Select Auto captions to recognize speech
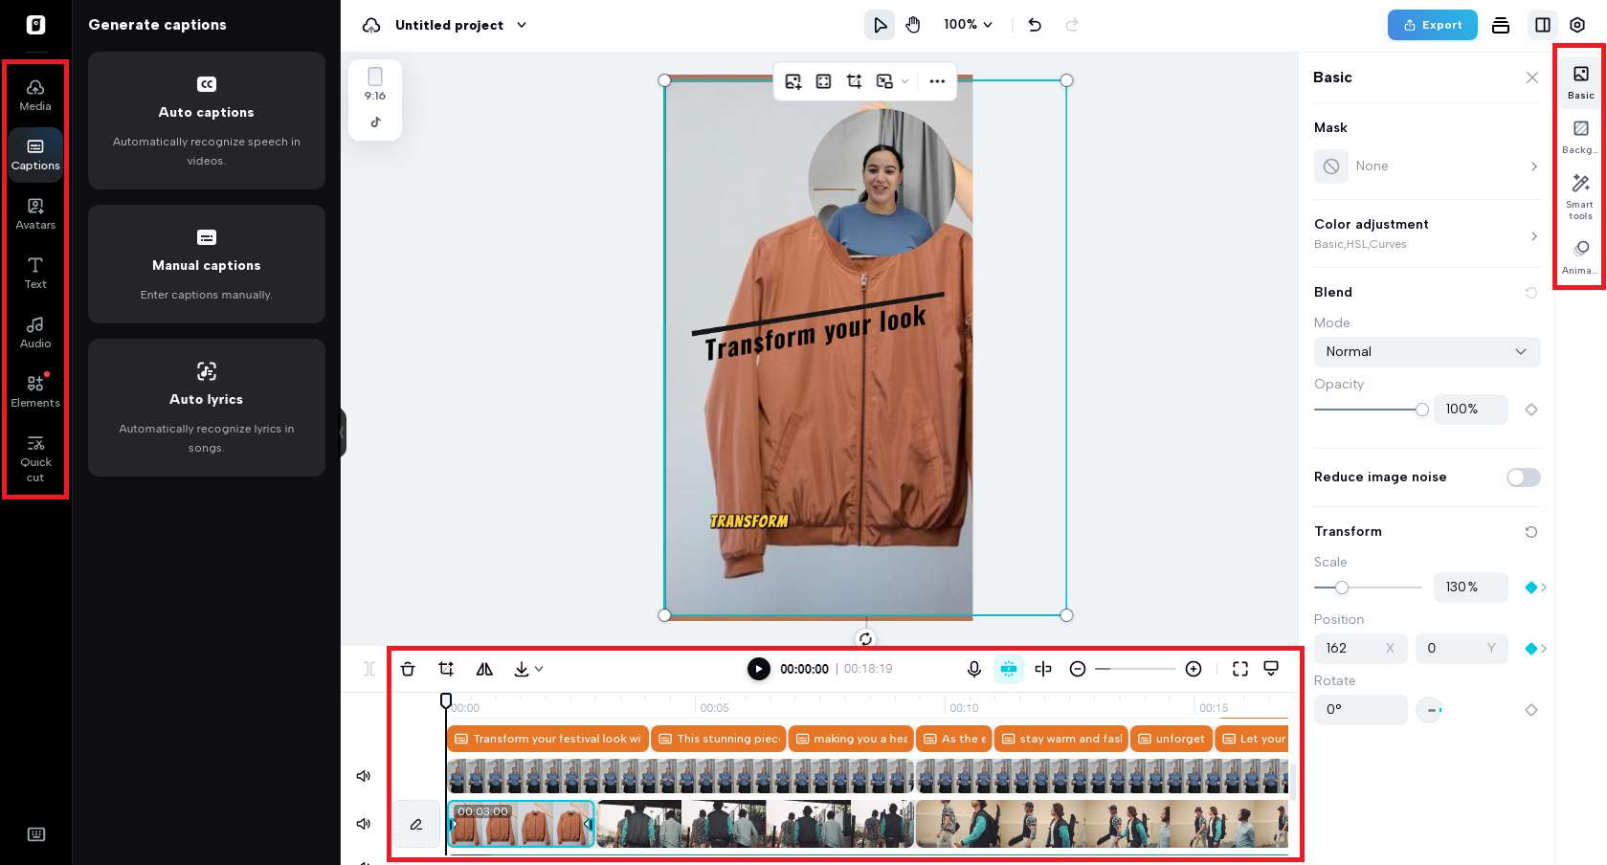 (206, 122)
